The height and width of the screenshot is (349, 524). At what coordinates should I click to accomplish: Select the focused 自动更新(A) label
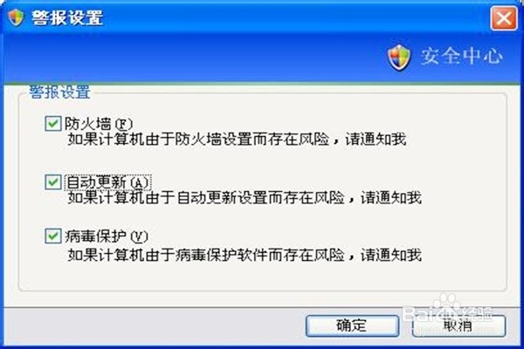(x=107, y=182)
